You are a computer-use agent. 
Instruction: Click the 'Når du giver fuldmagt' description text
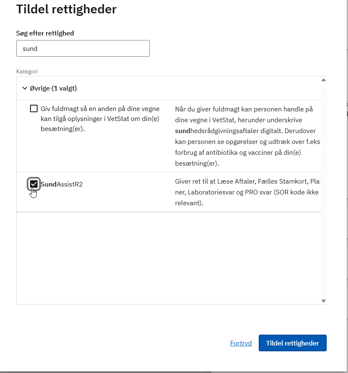[x=247, y=136]
